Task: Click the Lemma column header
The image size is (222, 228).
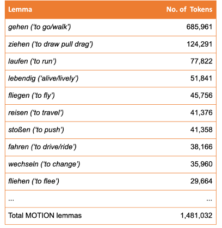Action: click(20, 9)
